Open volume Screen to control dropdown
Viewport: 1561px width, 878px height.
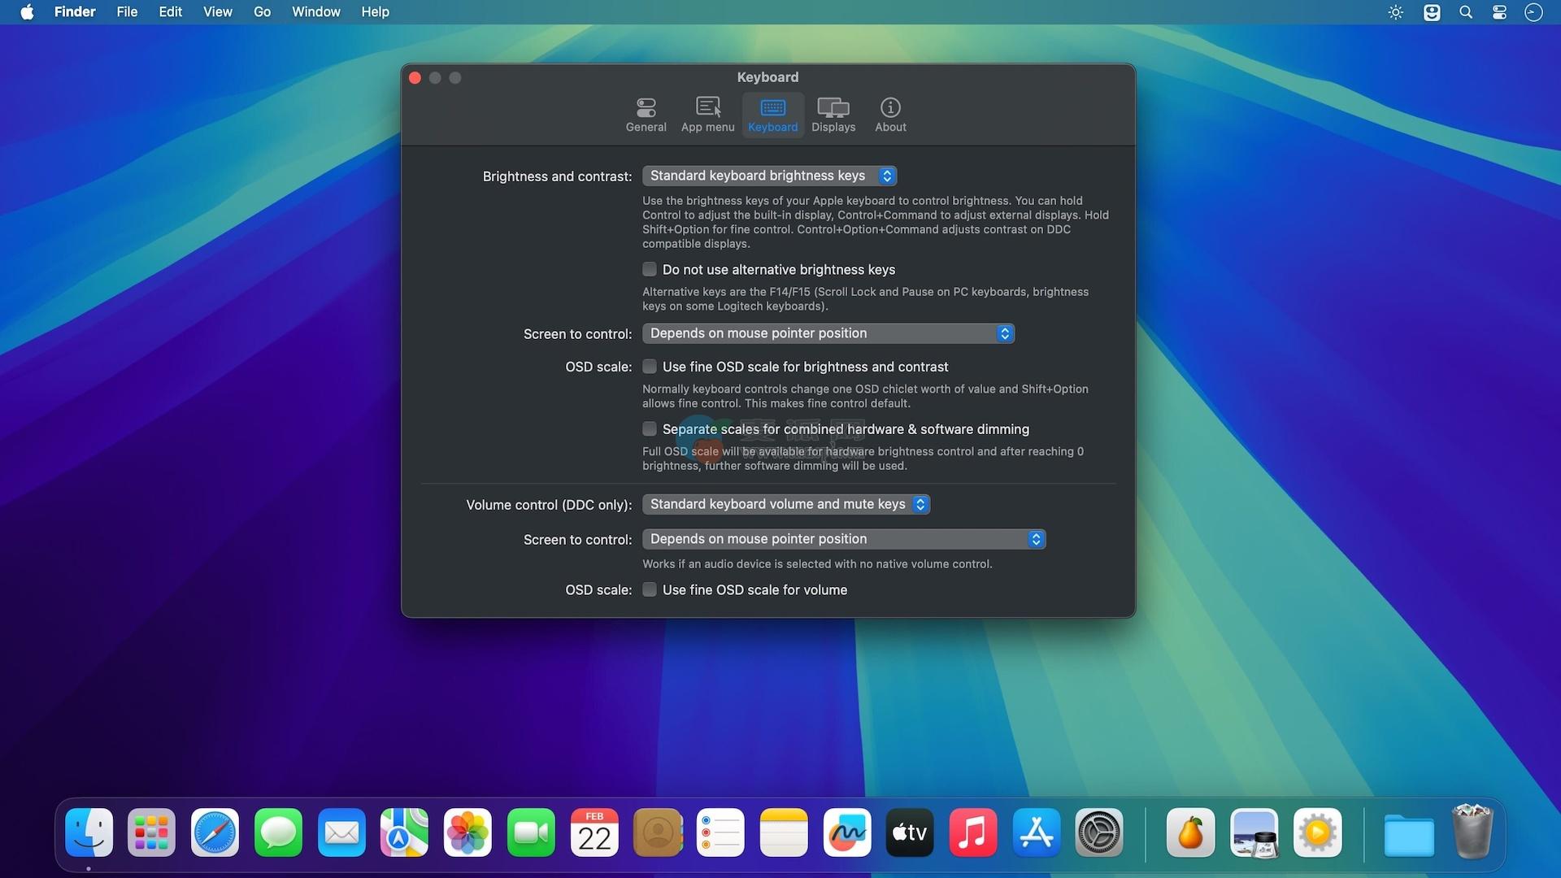(x=843, y=539)
